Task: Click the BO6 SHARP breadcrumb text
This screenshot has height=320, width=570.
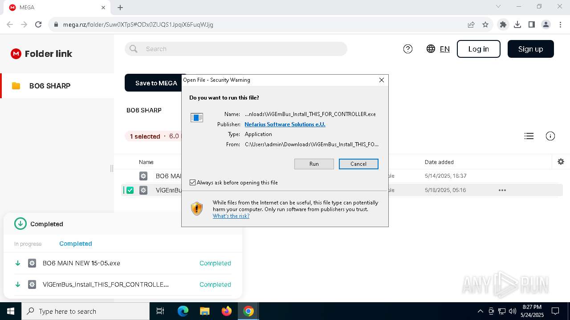Action: tap(144, 110)
